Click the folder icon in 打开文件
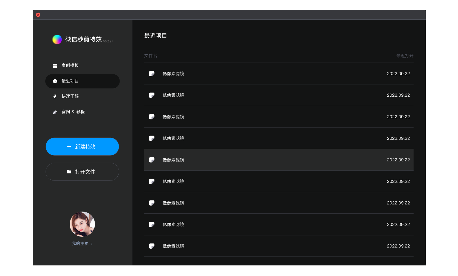The image size is (458, 276). click(x=69, y=172)
